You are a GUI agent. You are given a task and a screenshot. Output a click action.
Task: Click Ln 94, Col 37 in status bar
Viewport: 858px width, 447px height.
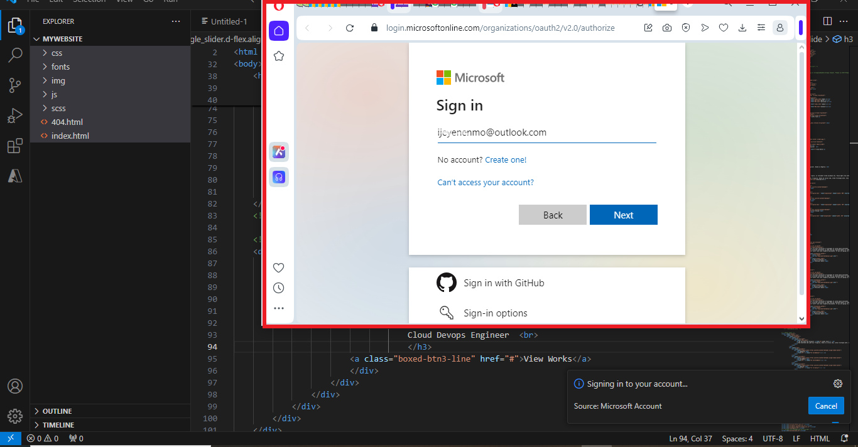[690, 438]
